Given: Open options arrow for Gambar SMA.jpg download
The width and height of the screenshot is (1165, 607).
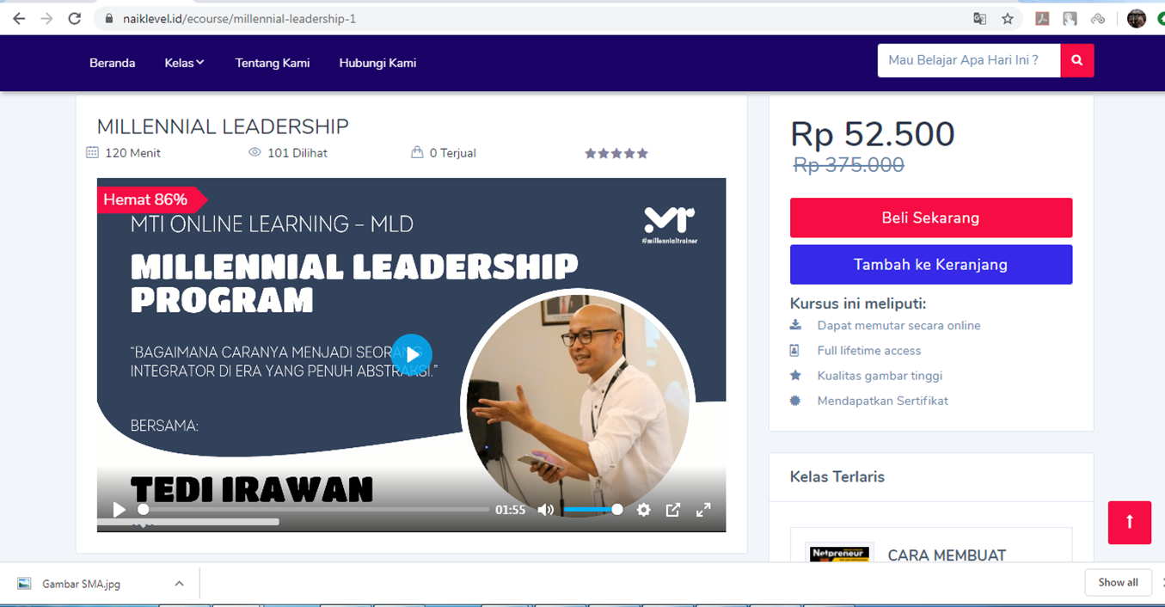Looking at the screenshot, I should coord(179,583).
